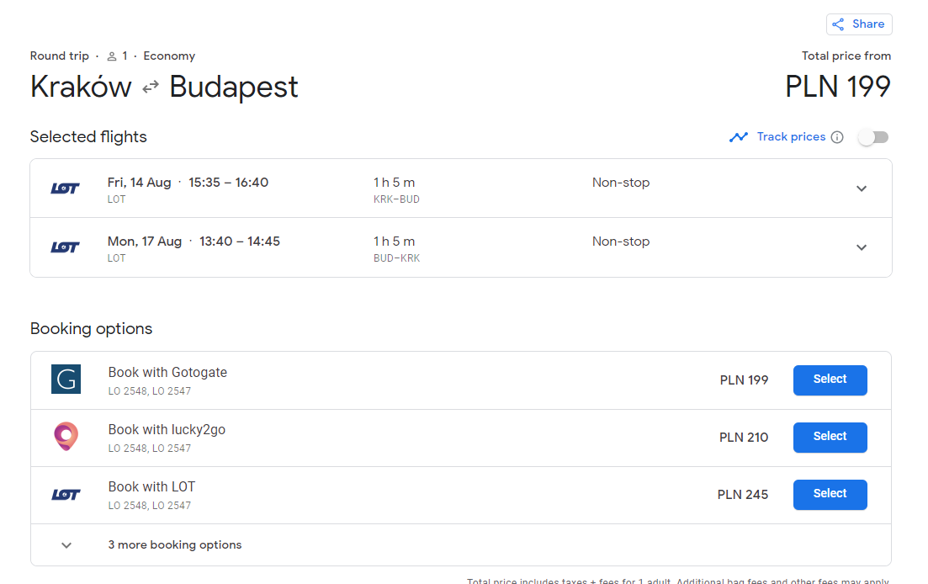Viewport: 928px width, 584px height.
Task: Select LOT booking for PLN 245
Action: 830,495
